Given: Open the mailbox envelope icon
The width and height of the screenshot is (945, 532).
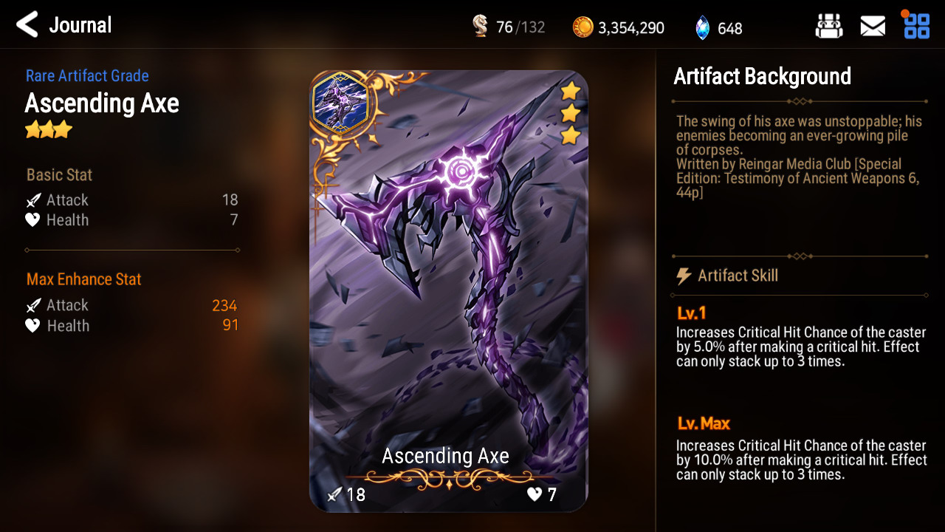Looking at the screenshot, I should click(873, 27).
